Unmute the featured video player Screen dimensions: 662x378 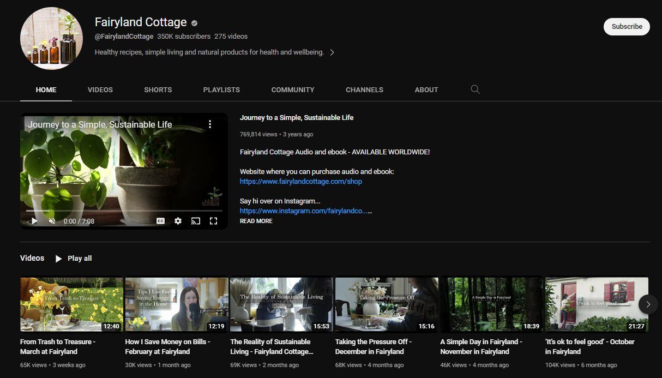pos(52,221)
